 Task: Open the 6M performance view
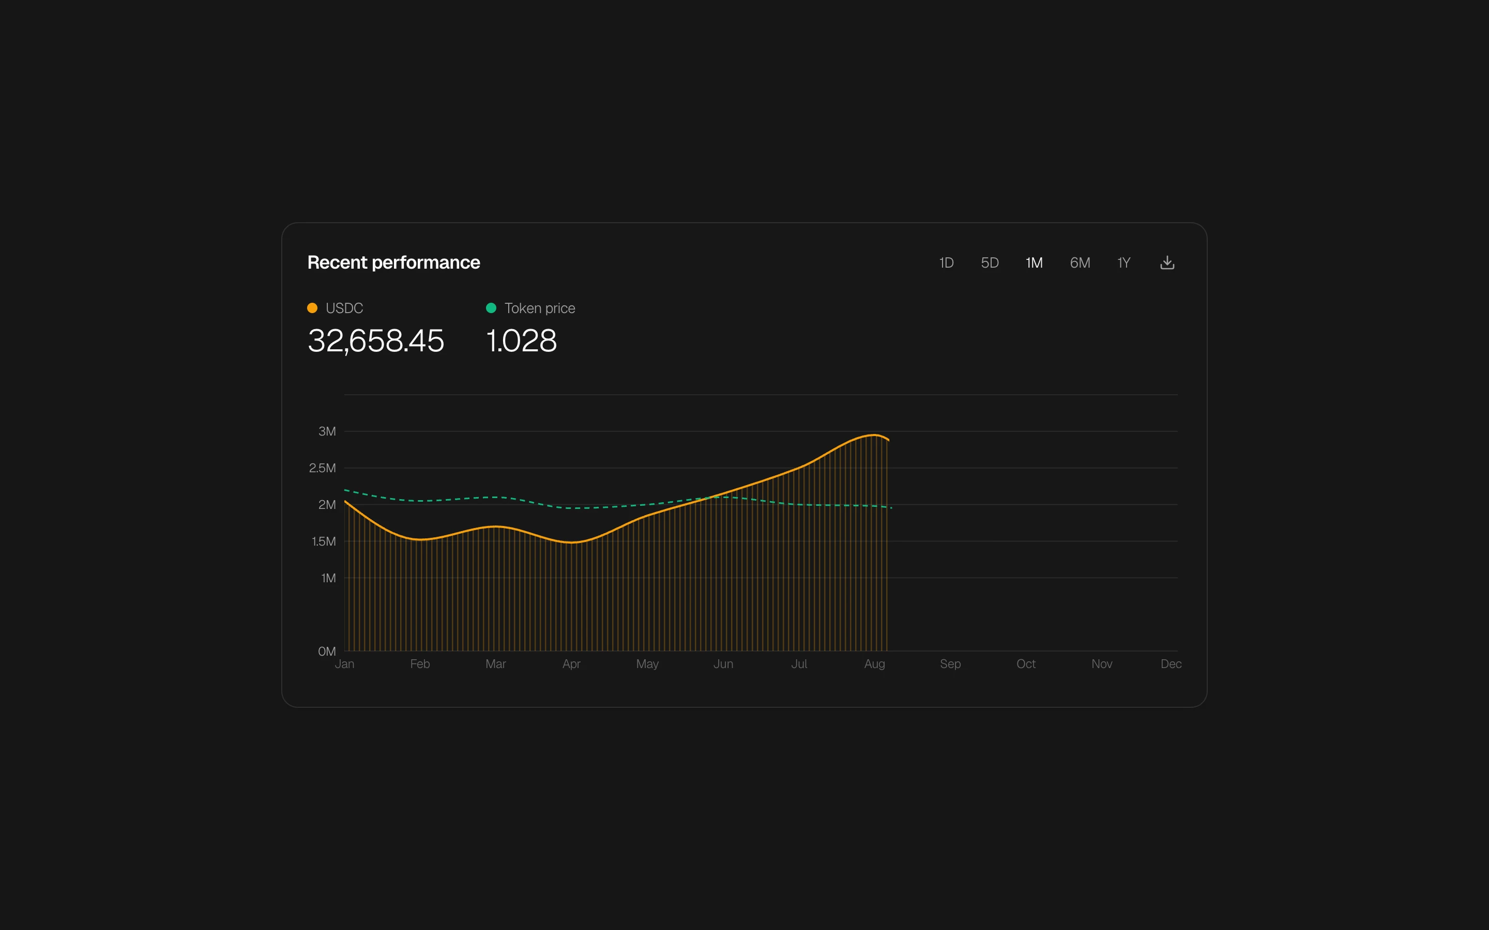click(x=1080, y=262)
